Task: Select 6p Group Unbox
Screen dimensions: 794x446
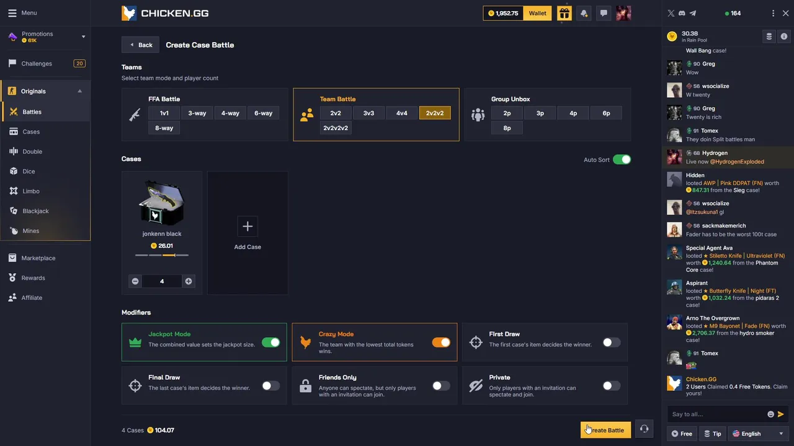Action: (606, 113)
